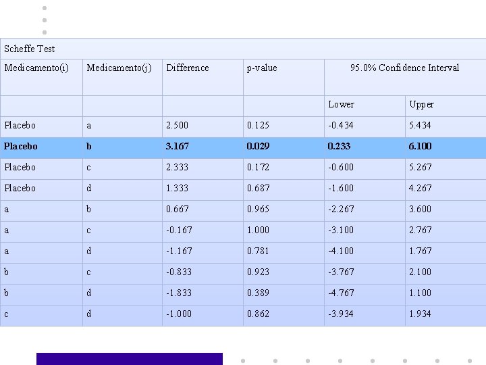
Task: Click 'Placebo' in the 2.500 difference row
Action: [20, 125]
